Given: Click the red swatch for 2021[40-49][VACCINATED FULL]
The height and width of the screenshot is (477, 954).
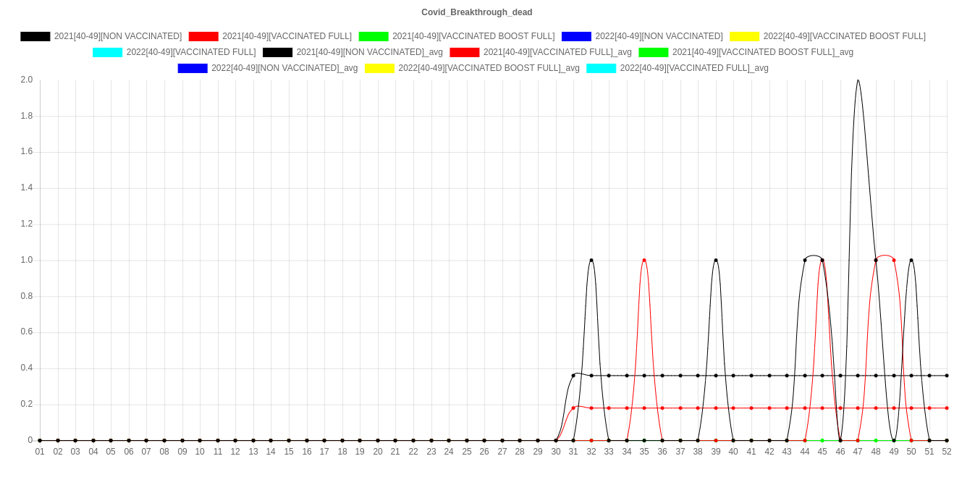Looking at the screenshot, I should tap(203, 36).
